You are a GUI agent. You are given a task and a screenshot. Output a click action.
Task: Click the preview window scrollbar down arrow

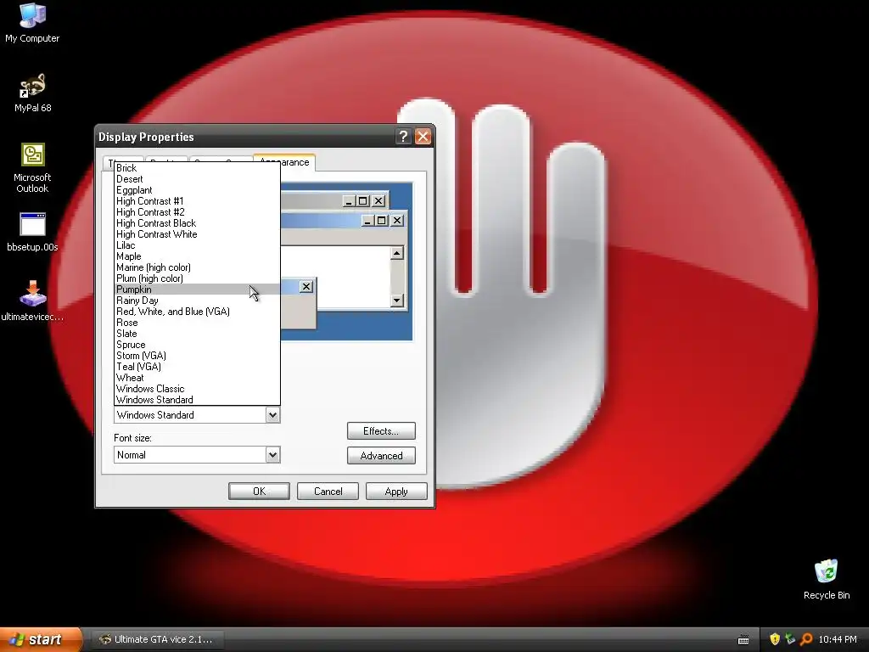pyautogui.click(x=397, y=301)
